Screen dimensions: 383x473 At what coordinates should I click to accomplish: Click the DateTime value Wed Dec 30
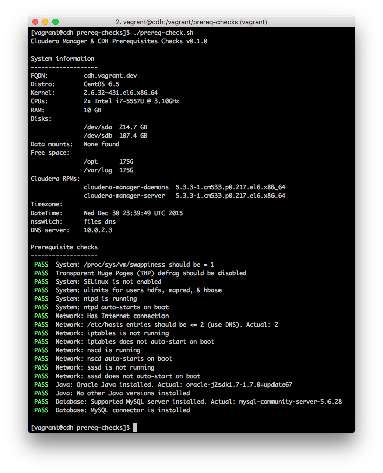[x=133, y=213]
